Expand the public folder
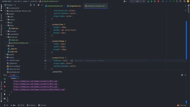This screenshot has height=107, width=190. (x=5, y=55)
